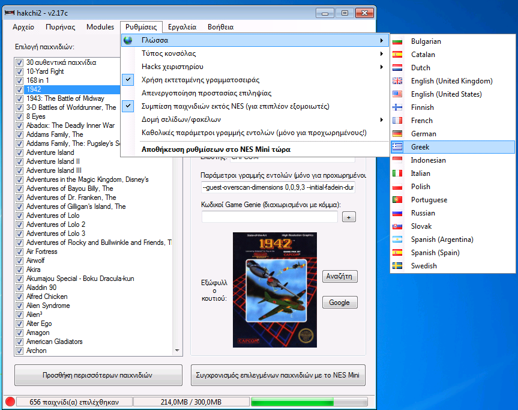Uncheck the Air Fortress checkbox

19,252
